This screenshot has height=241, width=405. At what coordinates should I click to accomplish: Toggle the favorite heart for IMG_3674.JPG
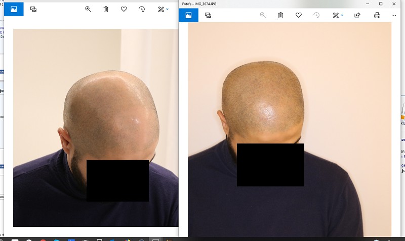click(299, 15)
